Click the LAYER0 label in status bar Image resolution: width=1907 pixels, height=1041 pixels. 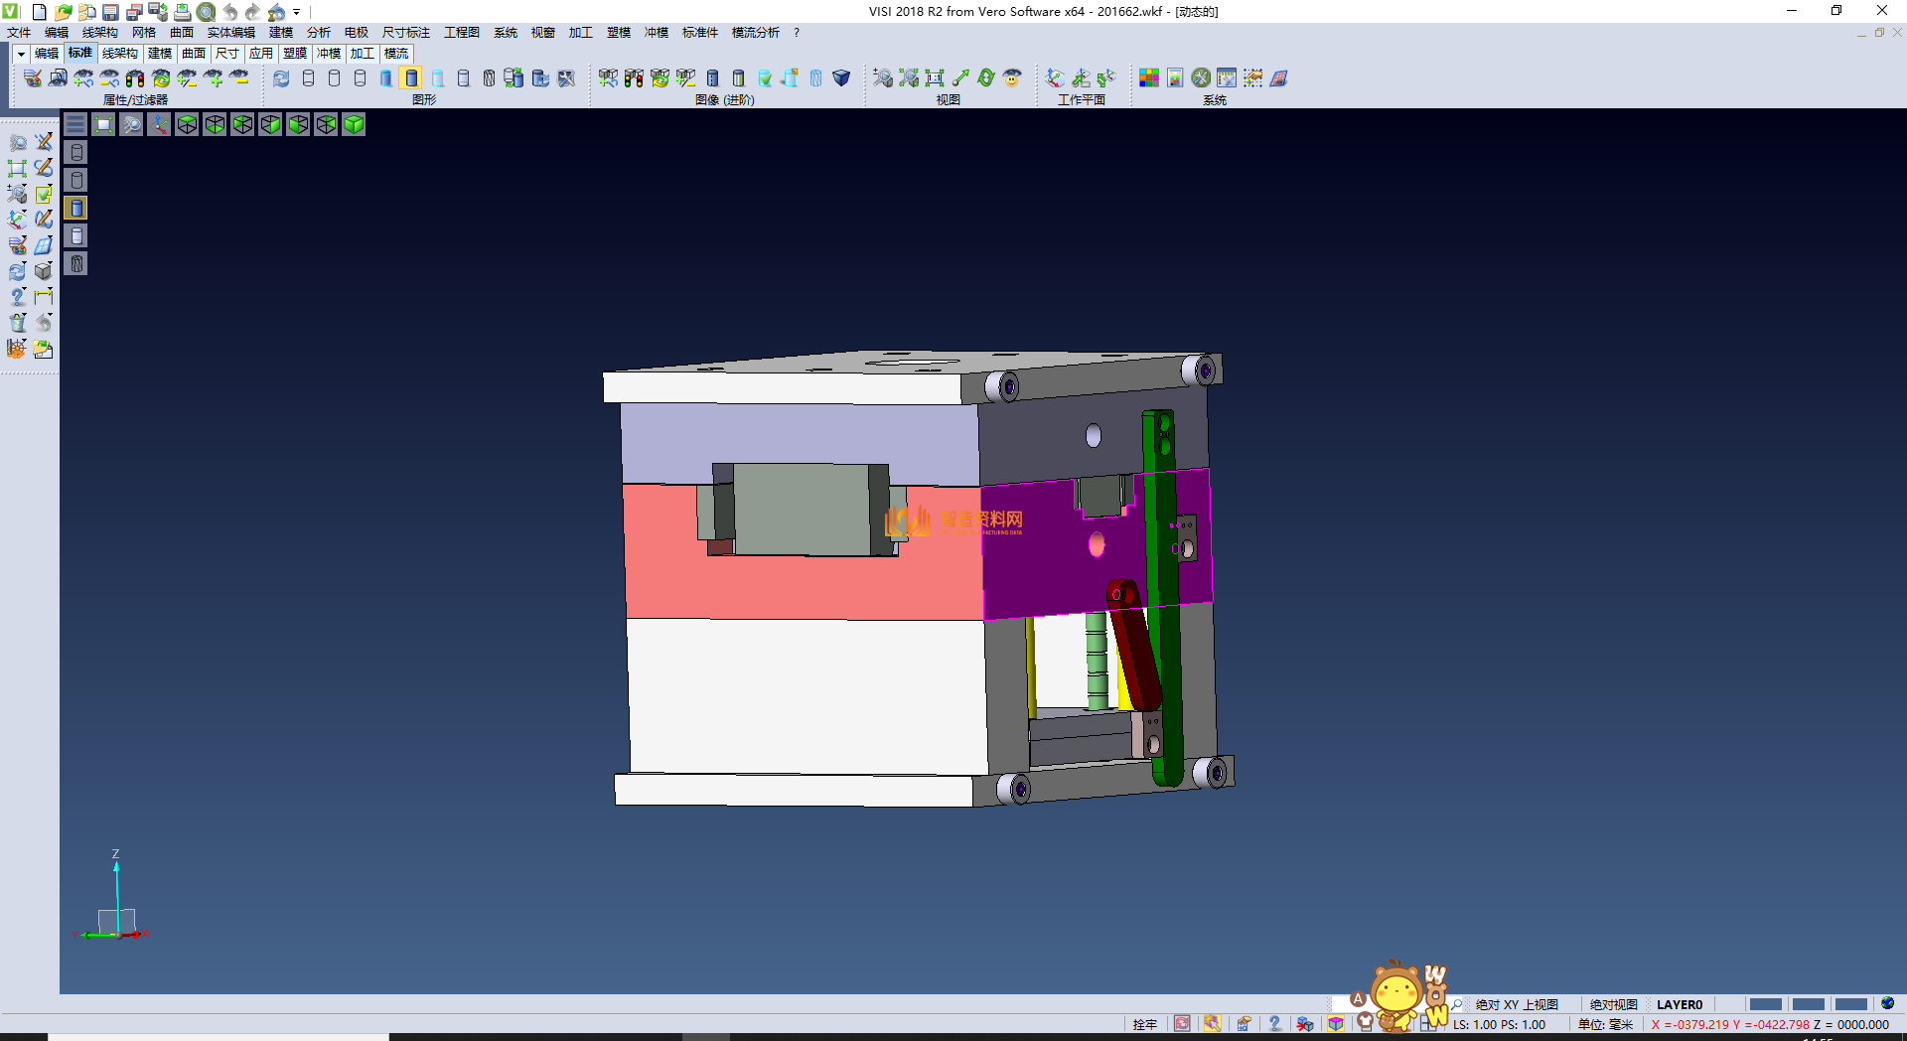(x=1679, y=1004)
